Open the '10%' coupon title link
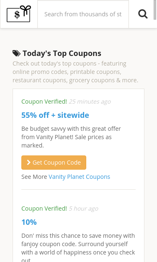 coord(29,222)
